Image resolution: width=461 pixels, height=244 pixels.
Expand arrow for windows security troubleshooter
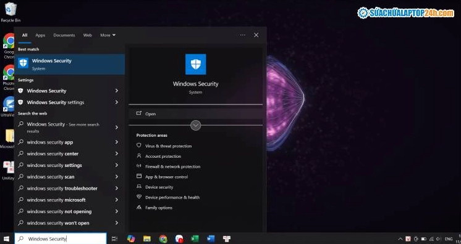tap(117, 189)
